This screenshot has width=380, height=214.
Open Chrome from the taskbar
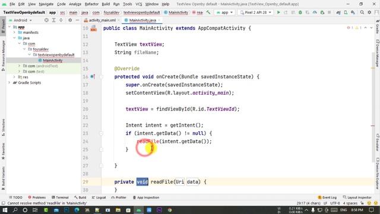(170, 210)
